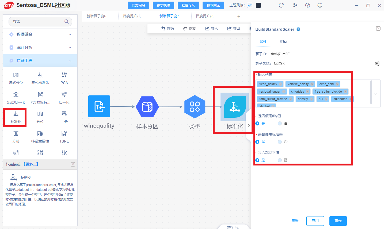Image resolution: width=384 pixels, height=229 pixels.
Task: Click the 类型 node on canvas
Action: click(x=195, y=107)
